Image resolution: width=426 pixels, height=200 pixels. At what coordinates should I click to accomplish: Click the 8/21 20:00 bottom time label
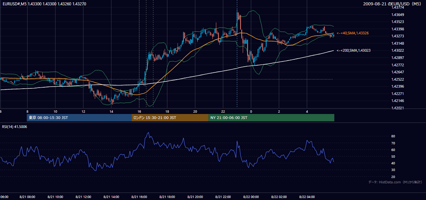tap(195, 197)
